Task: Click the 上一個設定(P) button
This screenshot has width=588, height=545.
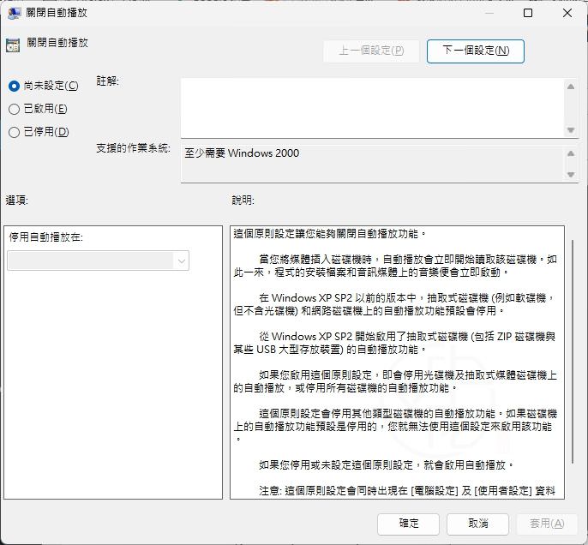Action: pyautogui.click(x=371, y=51)
